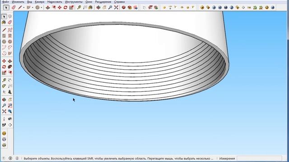Click the Измерения measurements input box
This screenshot has height=162, width=289.
coord(259,158)
